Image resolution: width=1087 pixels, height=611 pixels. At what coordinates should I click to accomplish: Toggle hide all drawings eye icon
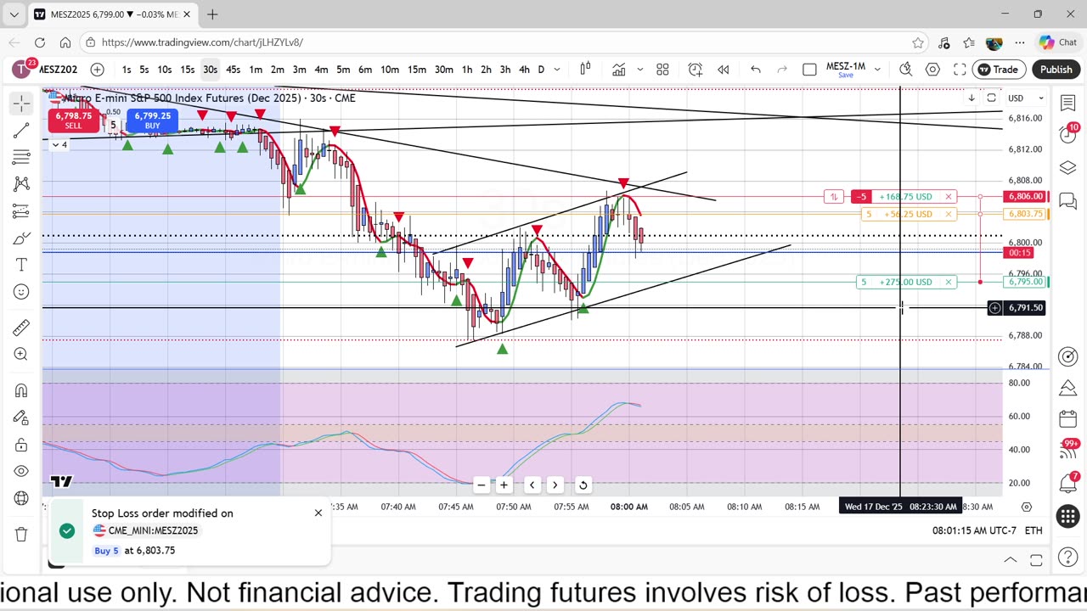coord(21,472)
